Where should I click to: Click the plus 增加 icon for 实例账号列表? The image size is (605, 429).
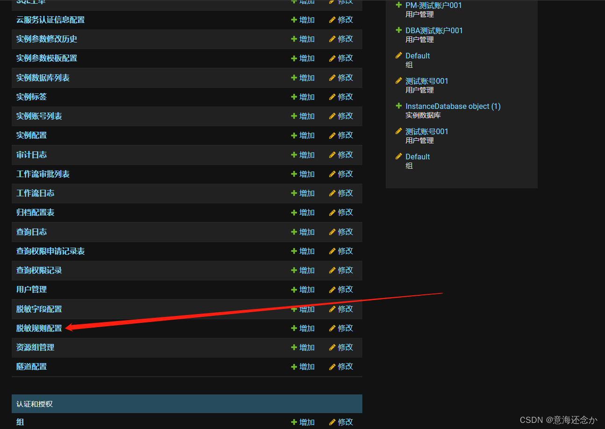click(294, 116)
